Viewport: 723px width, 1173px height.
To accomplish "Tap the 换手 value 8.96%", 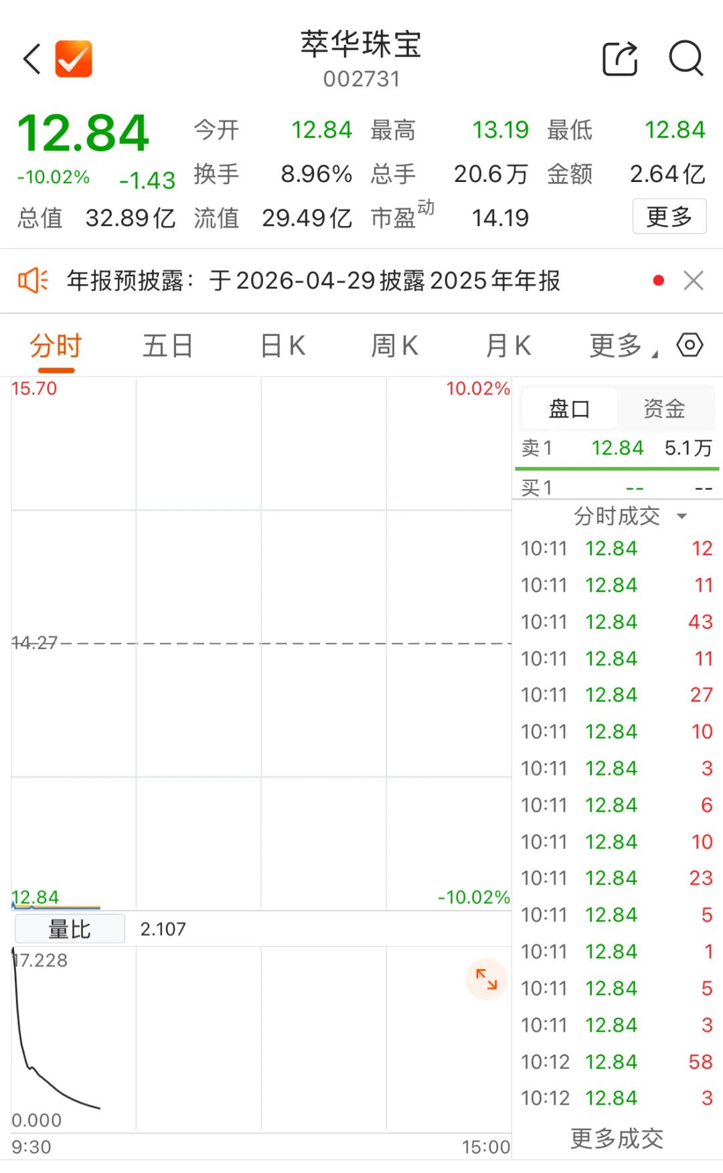I will click(x=316, y=174).
